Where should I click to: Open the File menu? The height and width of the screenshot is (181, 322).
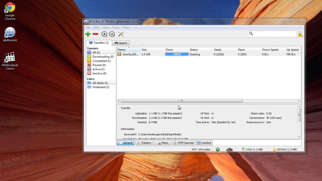click(x=88, y=27)
